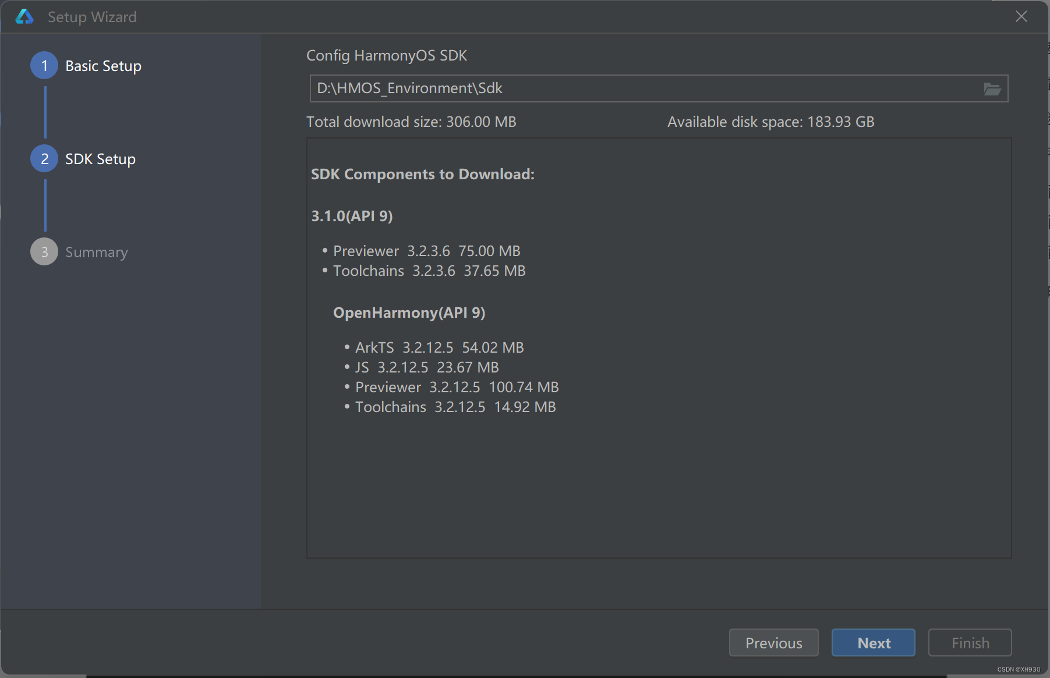Click Previewer 3.2.3.6 75.00 MB entry
The width and height of the screenshot is (1050, 678).
426,251
